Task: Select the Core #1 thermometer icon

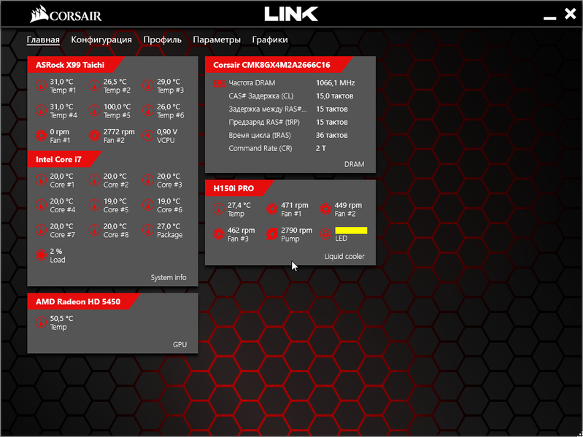Action: point(41,180)
